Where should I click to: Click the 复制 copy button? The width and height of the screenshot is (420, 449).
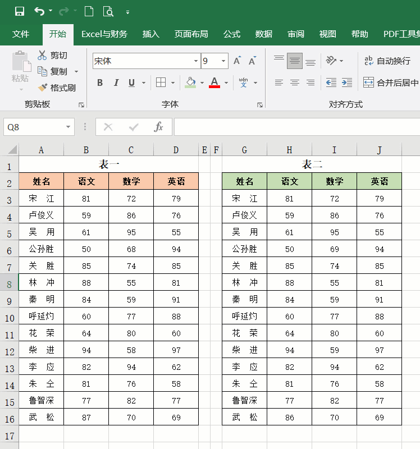click(x=52, y=71)
